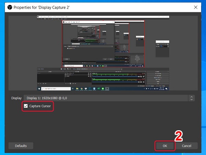
Task: Click the audio mixer meters in the preview
Action: coord(118,77)
